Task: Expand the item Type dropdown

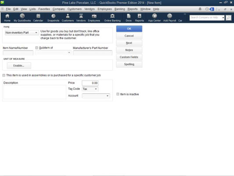Action: click(x=22, y=33)
